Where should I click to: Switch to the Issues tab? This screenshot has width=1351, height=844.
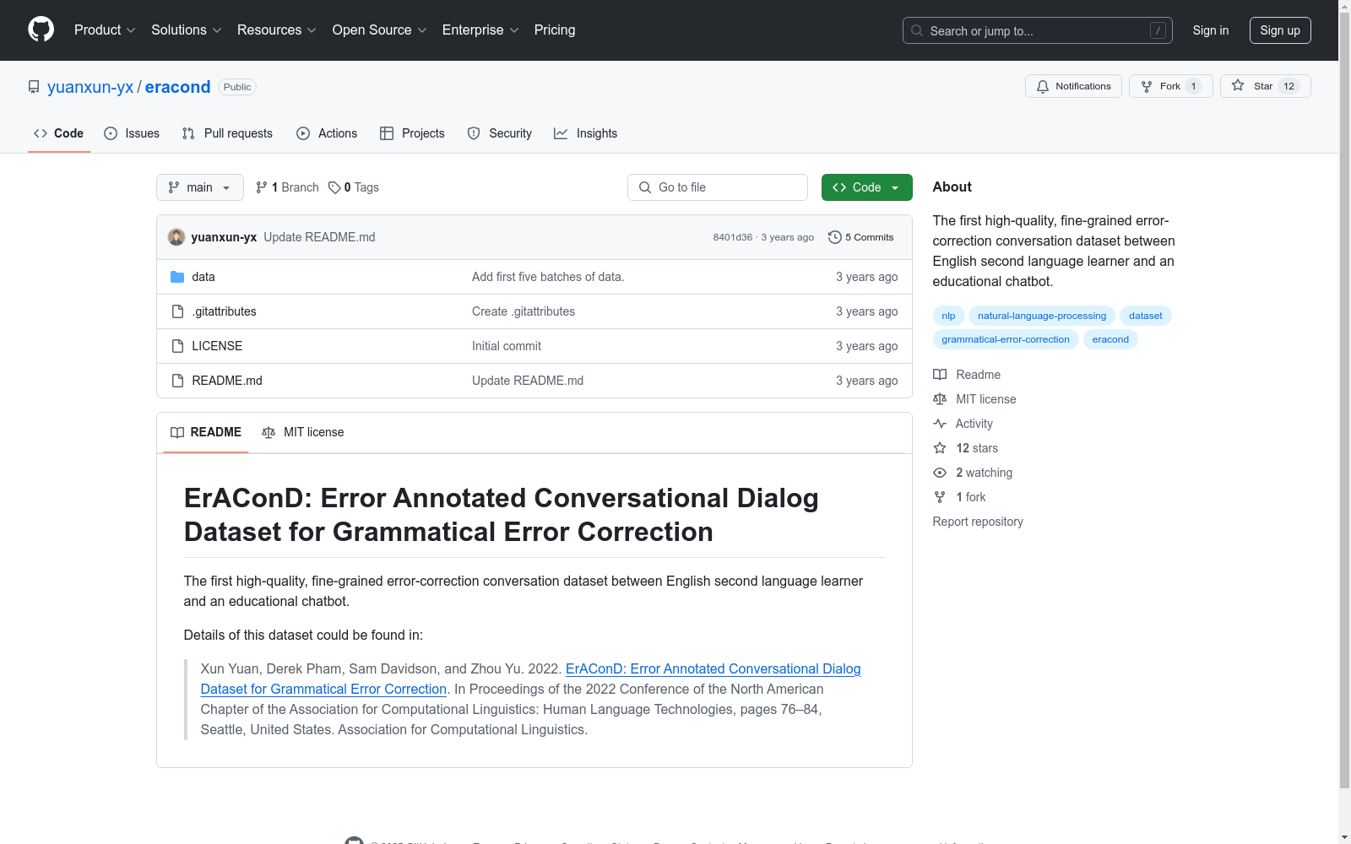click(132, 133)
